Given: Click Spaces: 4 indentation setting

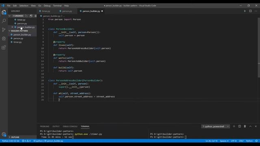Looking at the screenshot, I should pyautogui.click(x=224, y=141).
